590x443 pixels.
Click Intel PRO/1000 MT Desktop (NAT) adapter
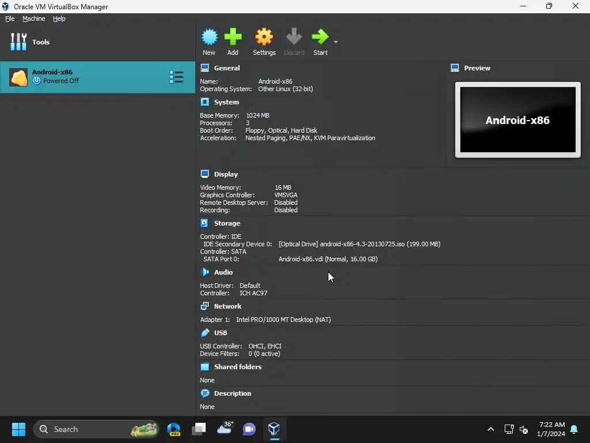click(283, 320)
